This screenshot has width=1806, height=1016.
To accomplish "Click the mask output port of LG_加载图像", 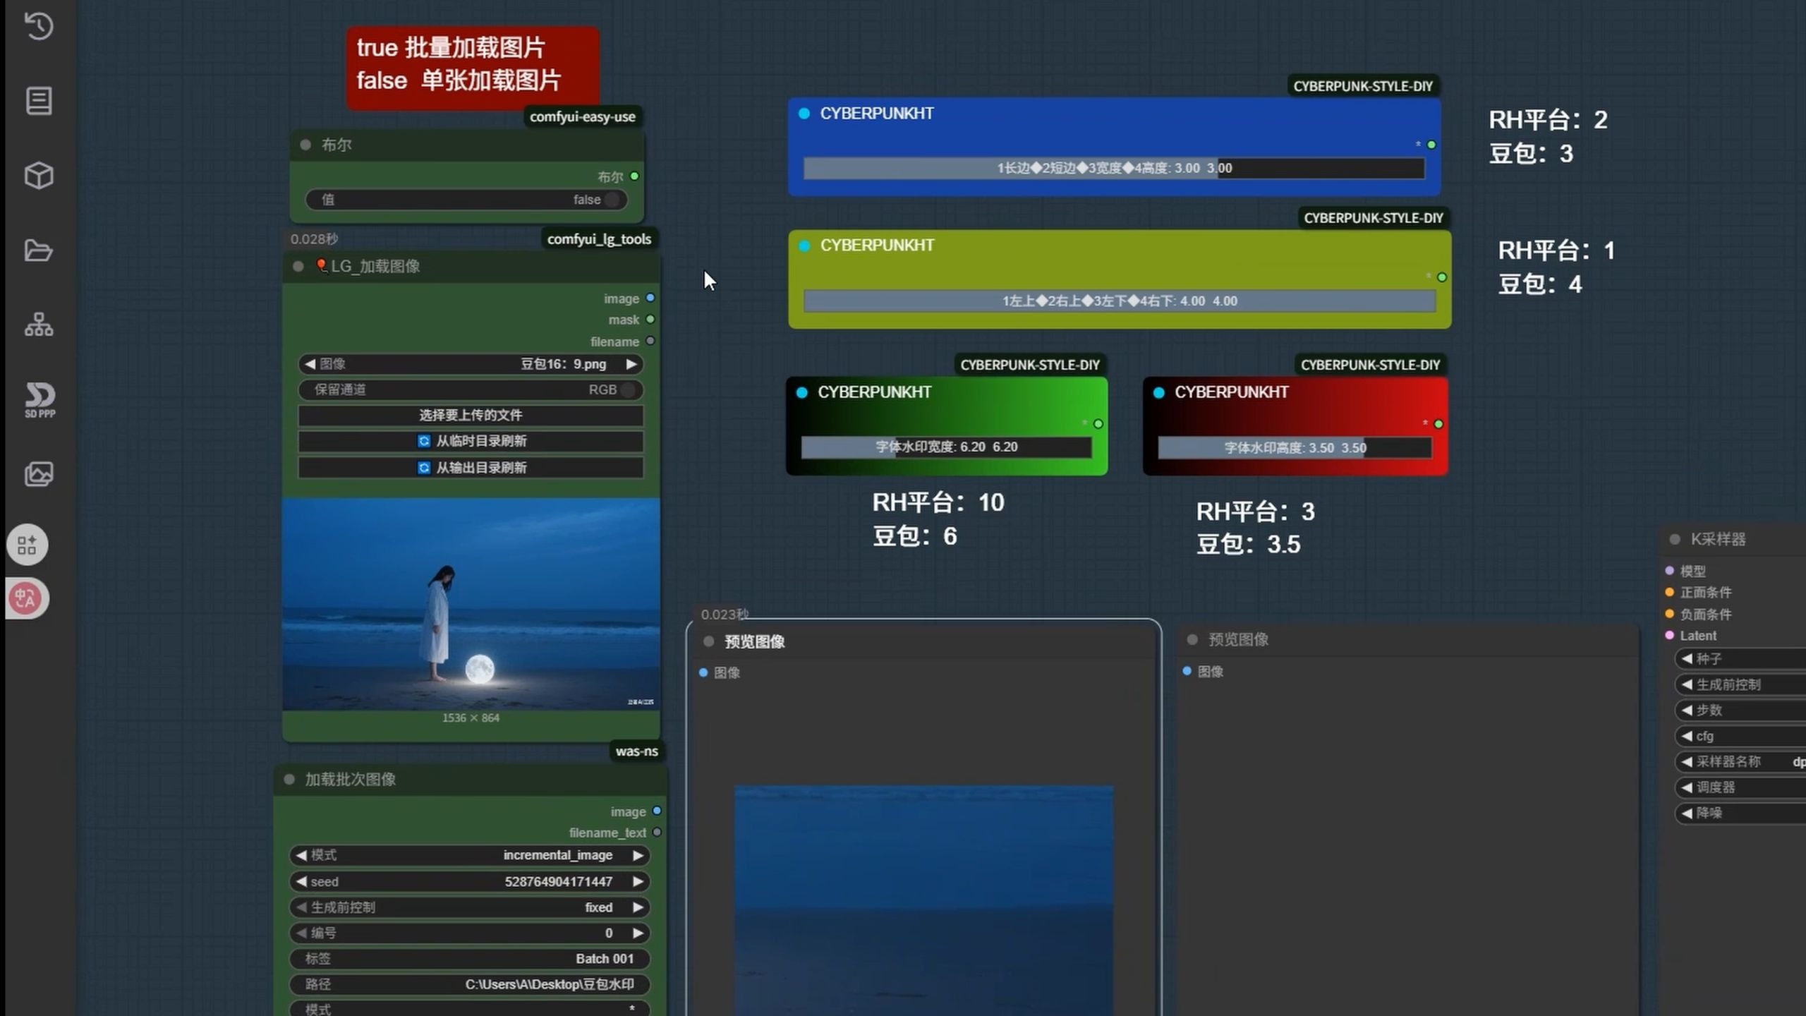I will (650, 320).
